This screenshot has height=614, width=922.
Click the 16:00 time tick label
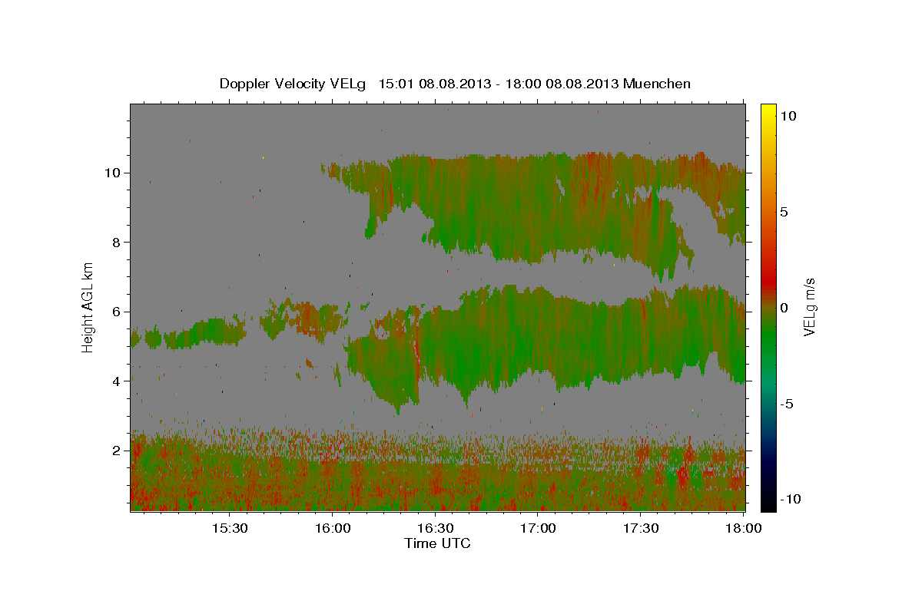pos(333,528)
